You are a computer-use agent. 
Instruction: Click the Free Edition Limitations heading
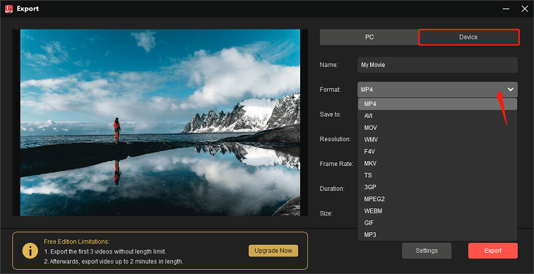(x=77, y=242)
